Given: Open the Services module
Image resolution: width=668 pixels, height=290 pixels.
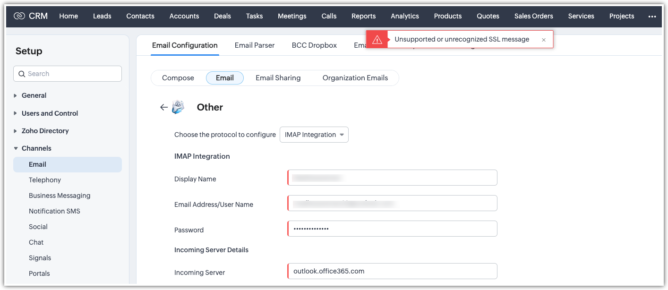Looking at the screenshot, I should pyautogui.click(x=581, y=16).
